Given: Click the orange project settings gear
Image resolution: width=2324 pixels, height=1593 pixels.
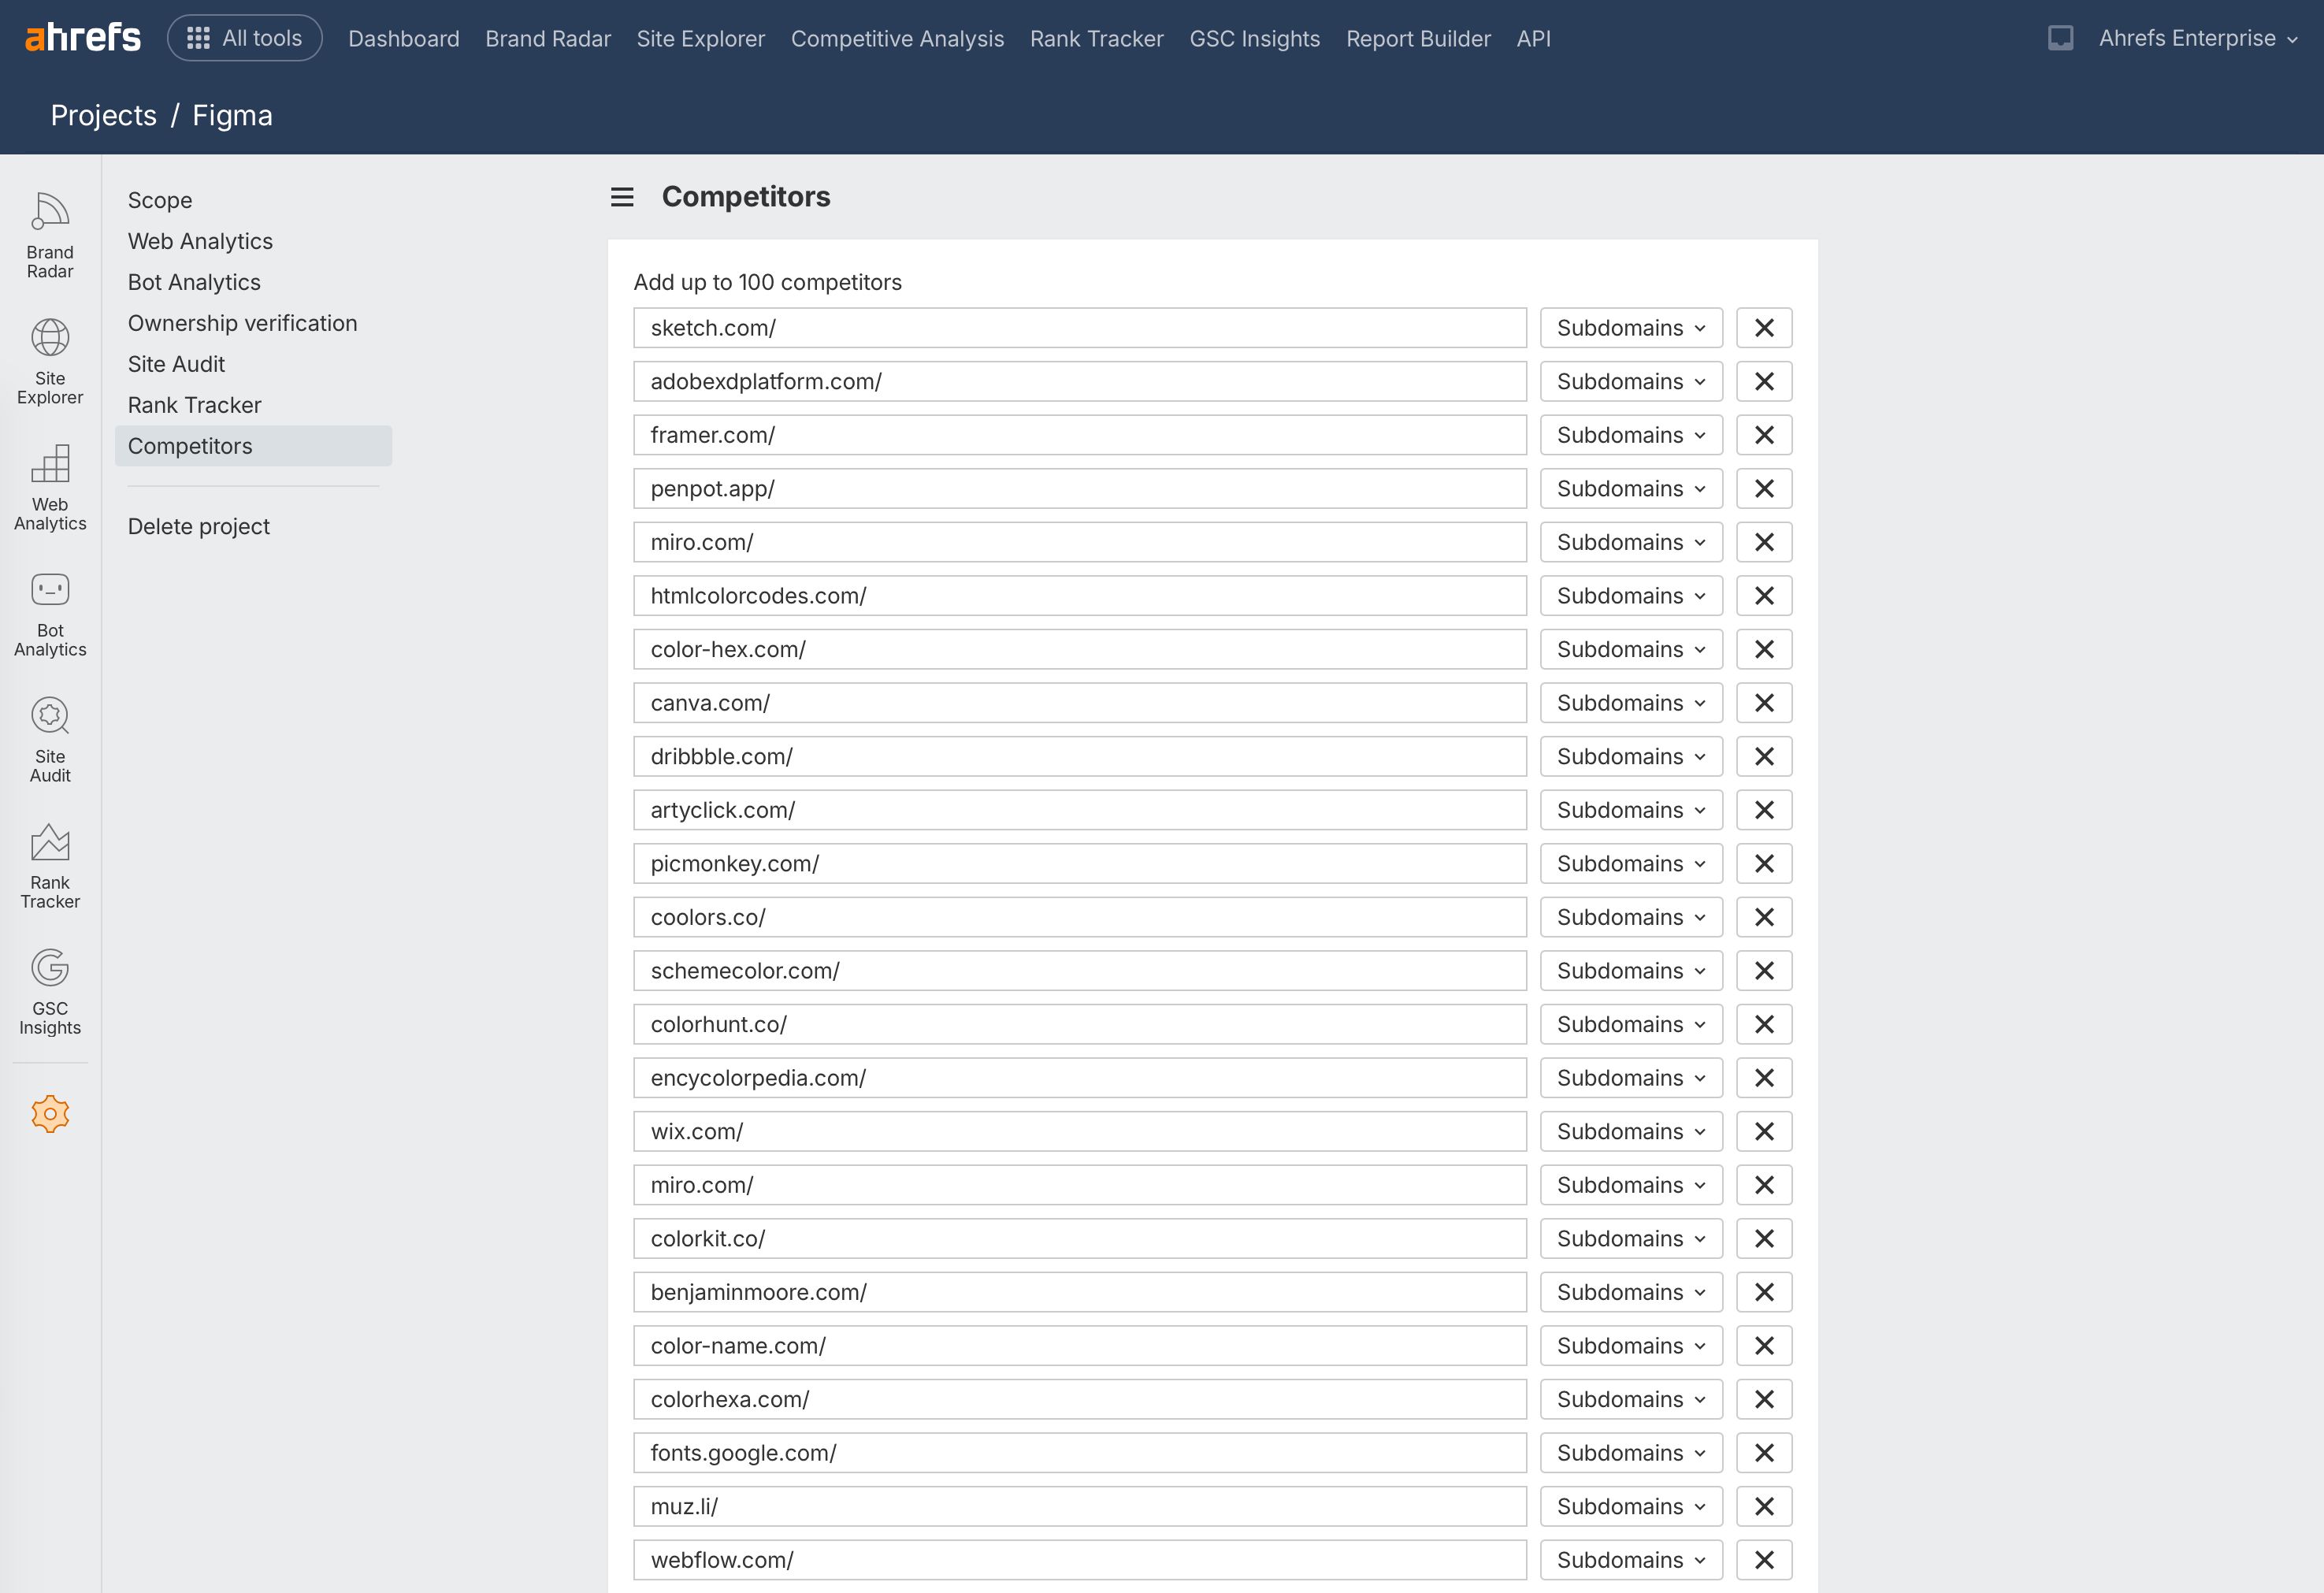Looking at the screenshot, I should click(x=50, y=1113).
